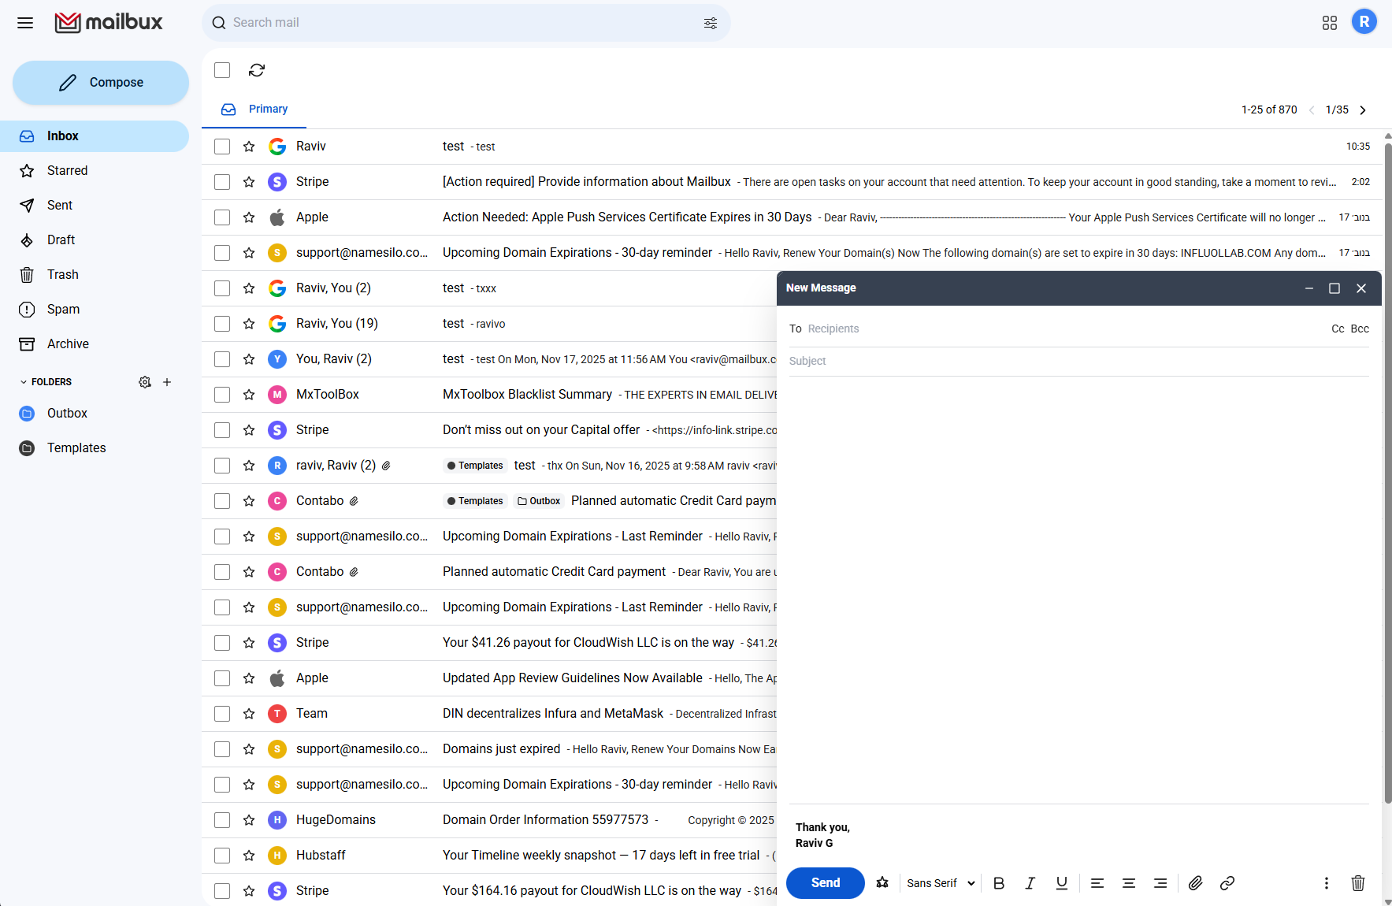Star the HugeDomains email
1392x906 pixels.
coord(249,820)
